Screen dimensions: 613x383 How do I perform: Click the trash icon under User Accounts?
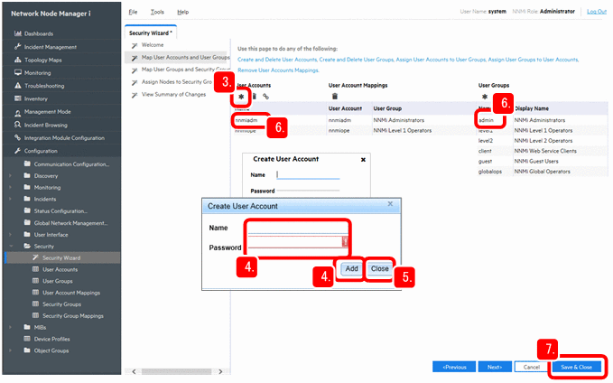254,96
